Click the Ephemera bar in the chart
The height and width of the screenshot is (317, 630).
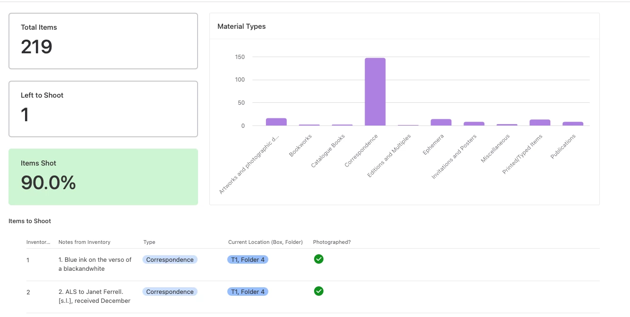coord(441,122)
